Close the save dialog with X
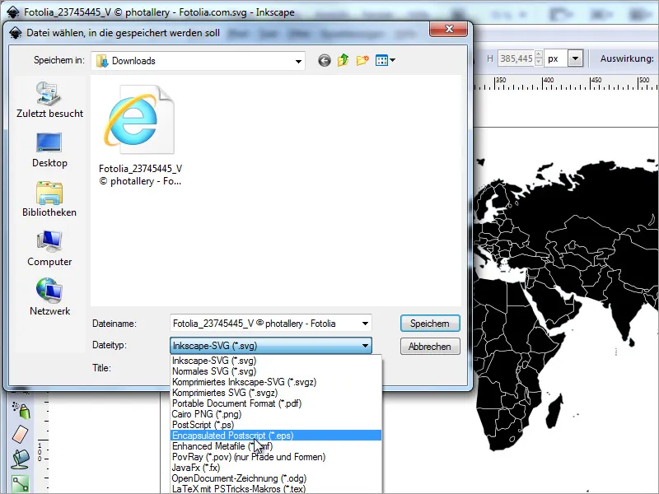The height and width of the screenshot is (494, 659). (x=448, y=29)
